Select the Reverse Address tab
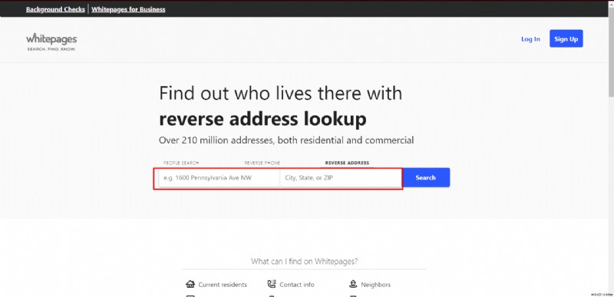This screenshot has width=614, height=297. [x=347, y=163]
